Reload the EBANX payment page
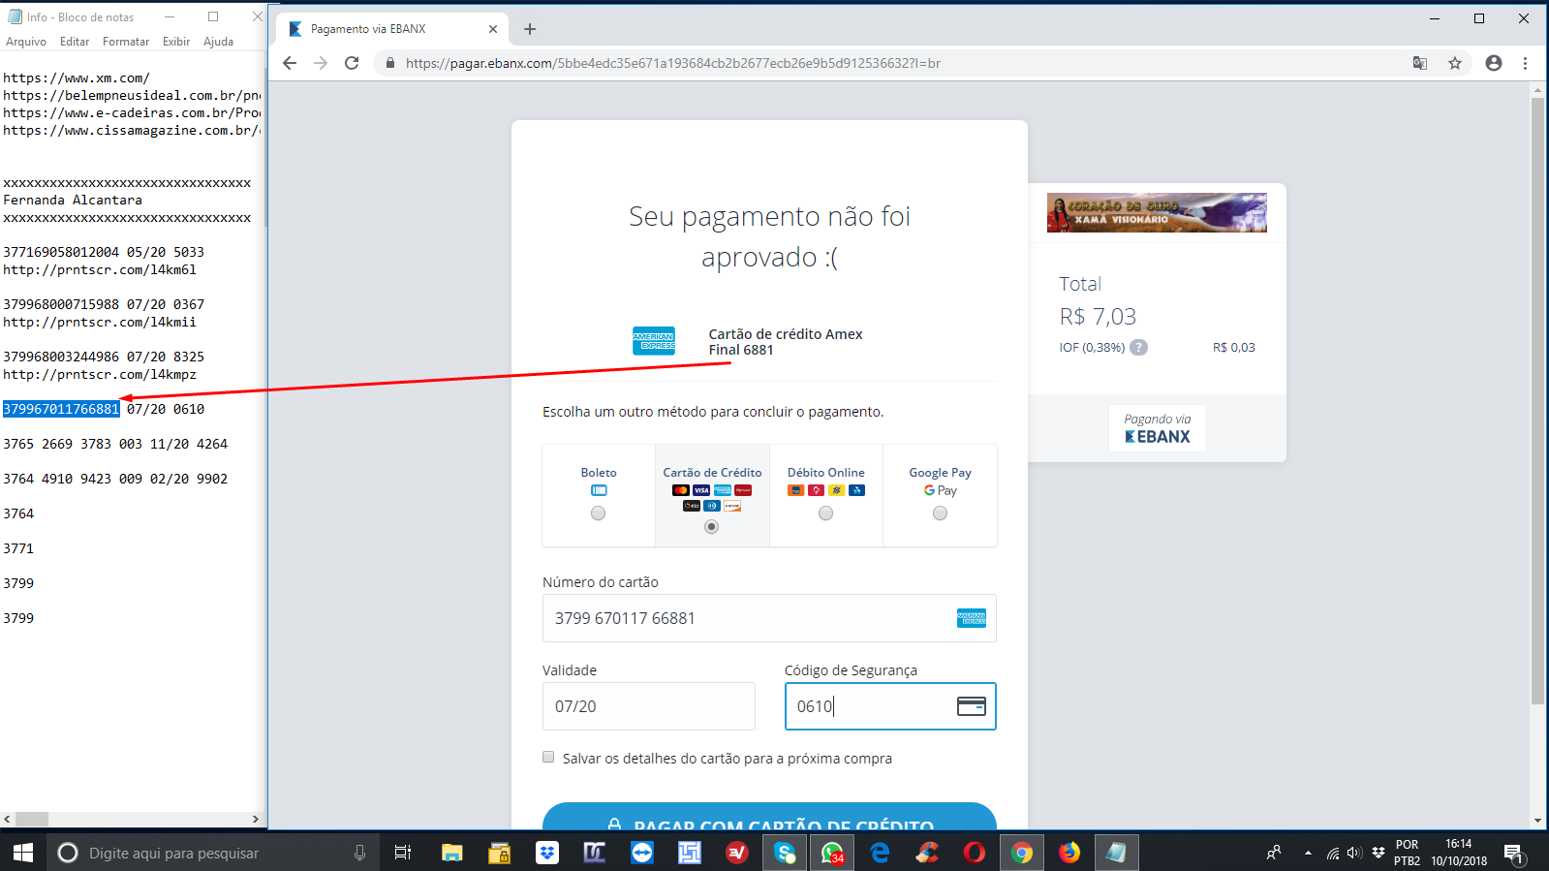This screenshot has height=871, width=1549. click(x=352, y=63)
